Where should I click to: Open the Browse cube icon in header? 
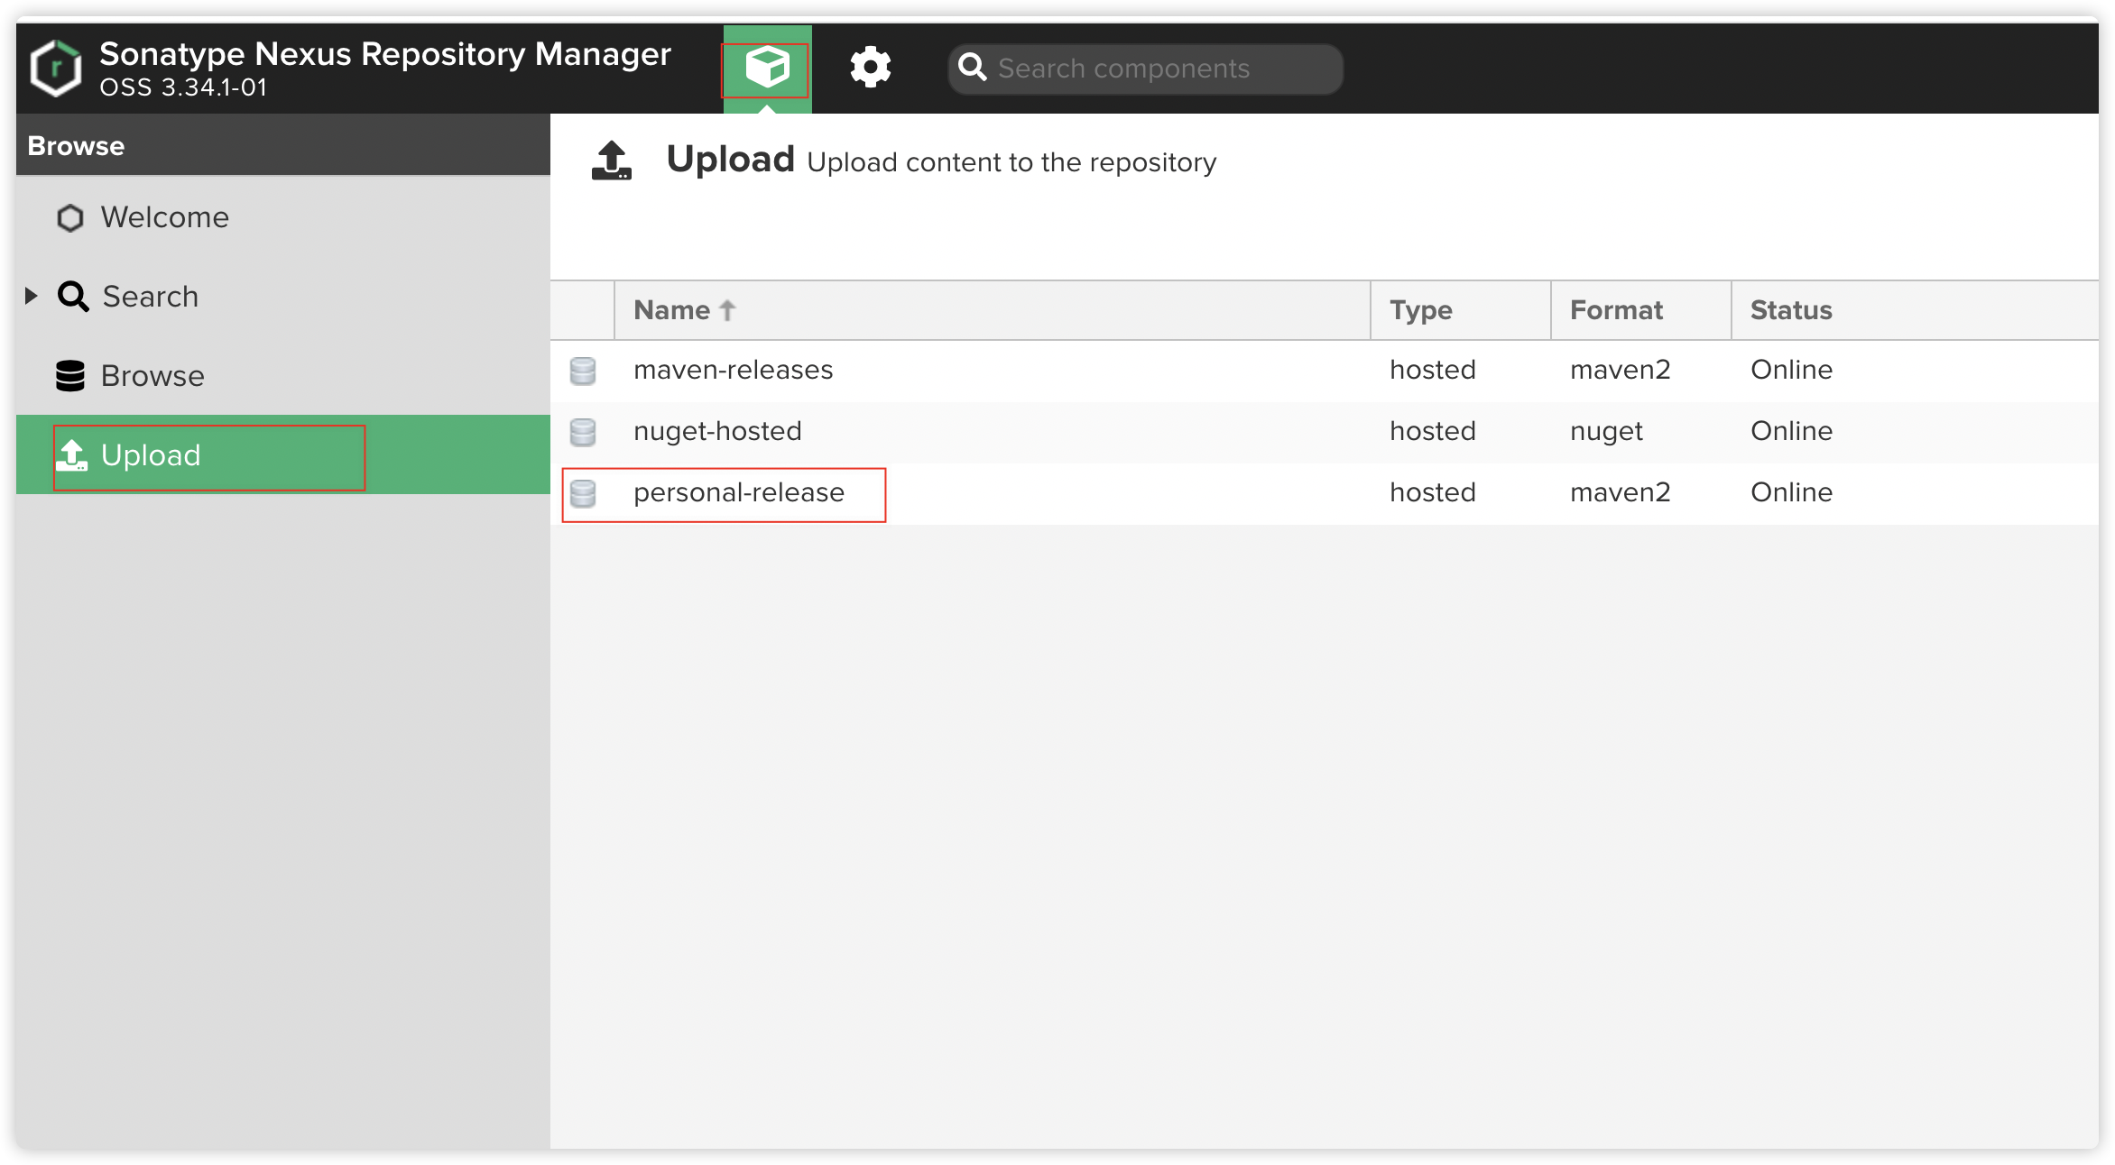point(767,68)
